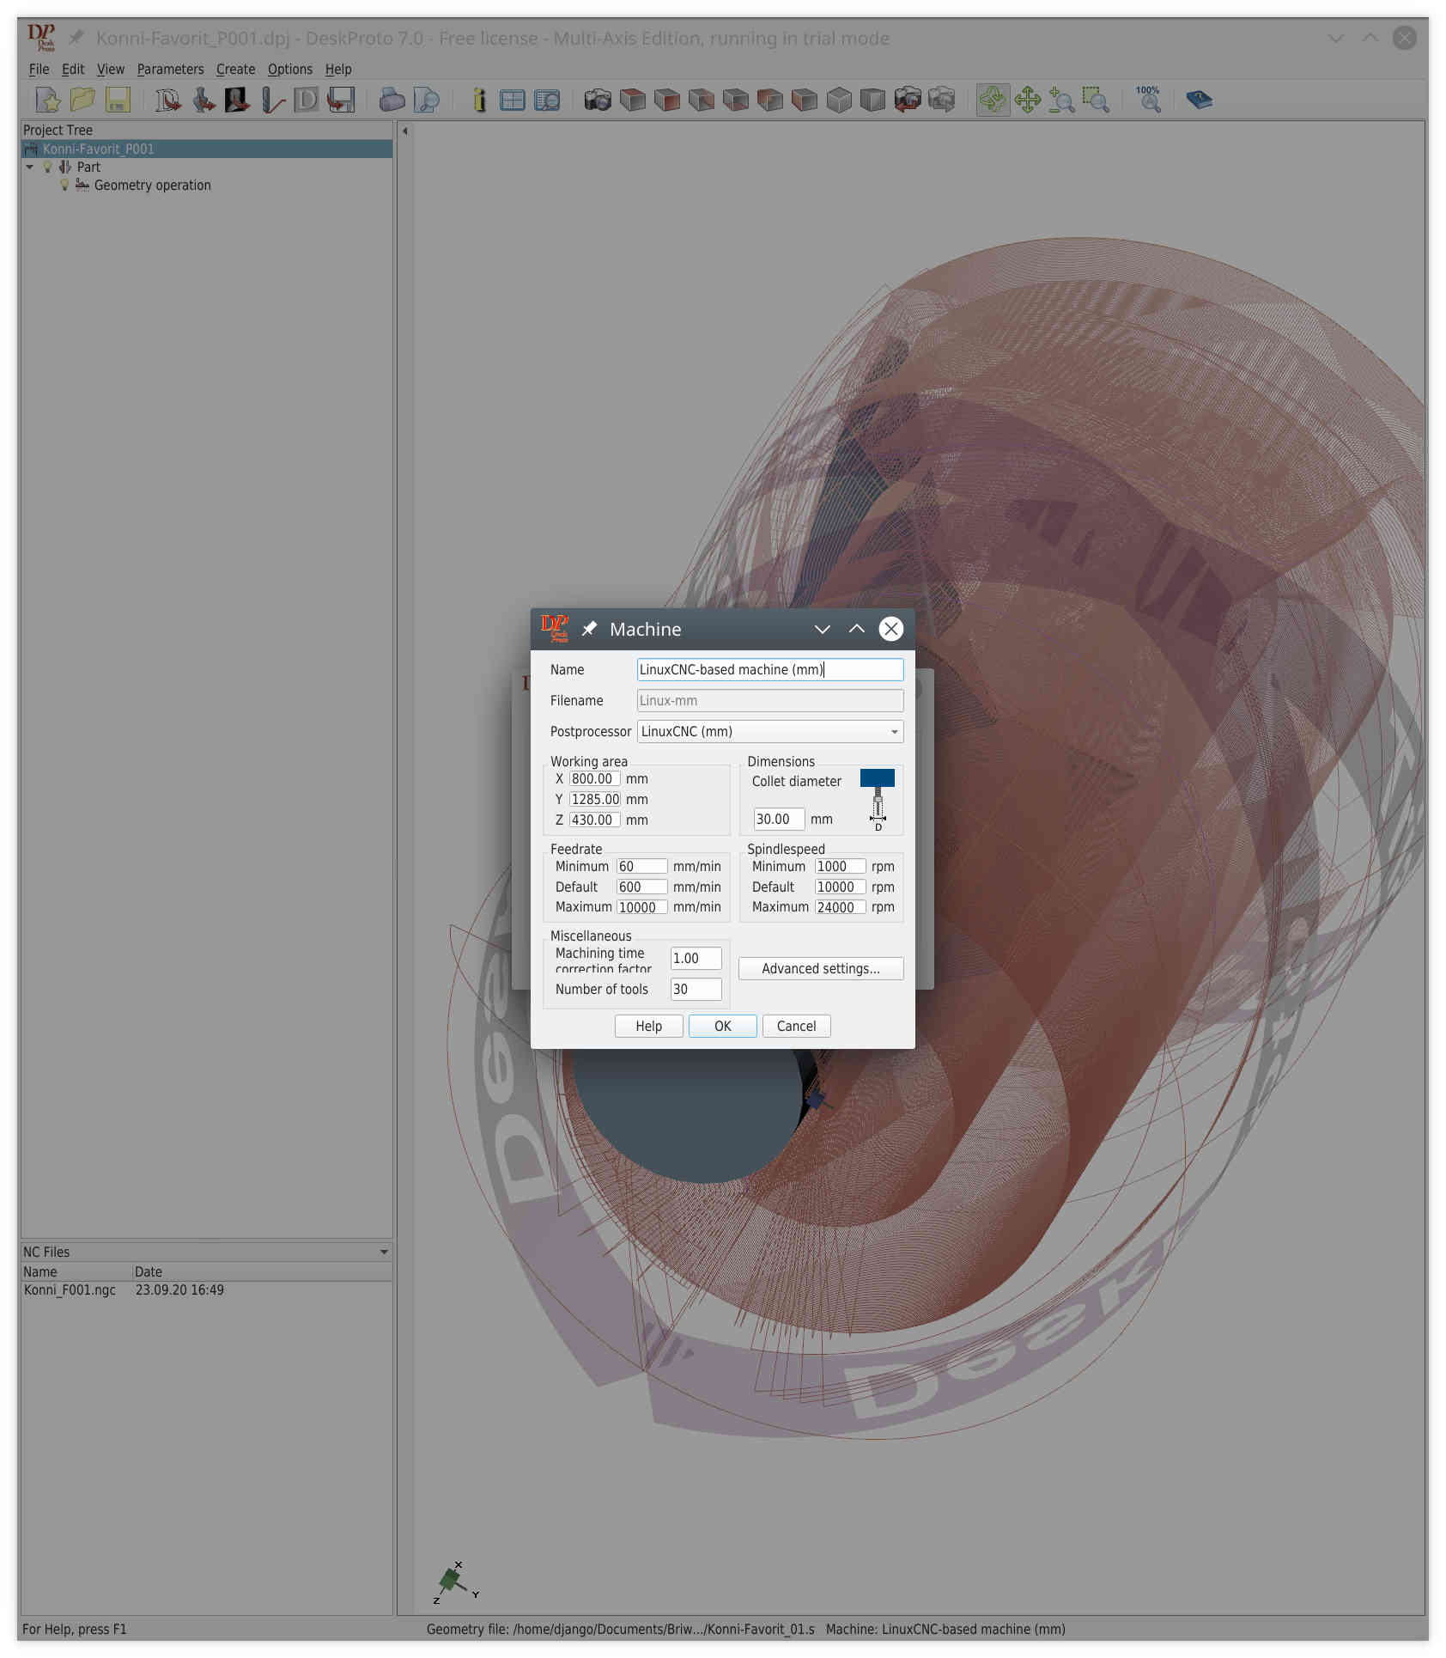Click the down chevron in Machine dialog title

point(822,629)
